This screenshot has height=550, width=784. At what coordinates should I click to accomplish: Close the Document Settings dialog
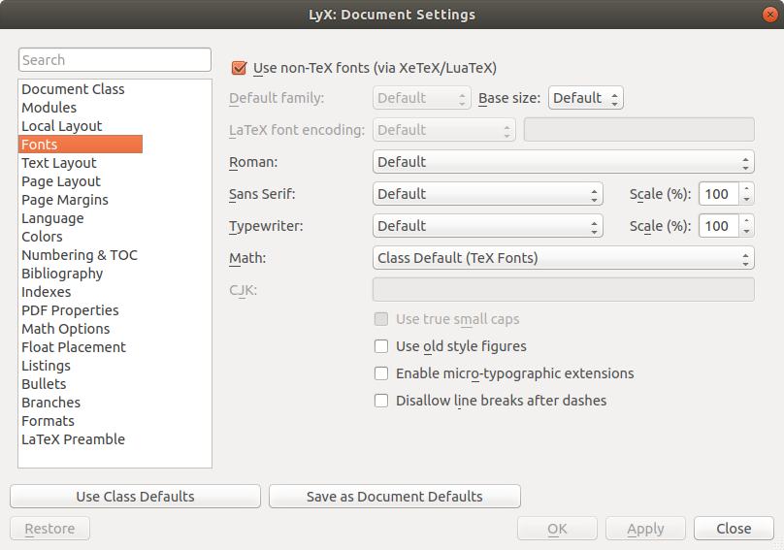click(733, 529)
